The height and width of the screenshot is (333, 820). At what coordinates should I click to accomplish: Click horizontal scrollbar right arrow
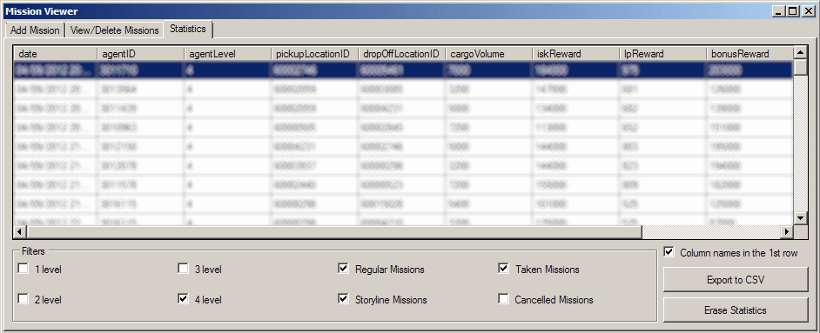pyautogui.click(x=787, y=231)
